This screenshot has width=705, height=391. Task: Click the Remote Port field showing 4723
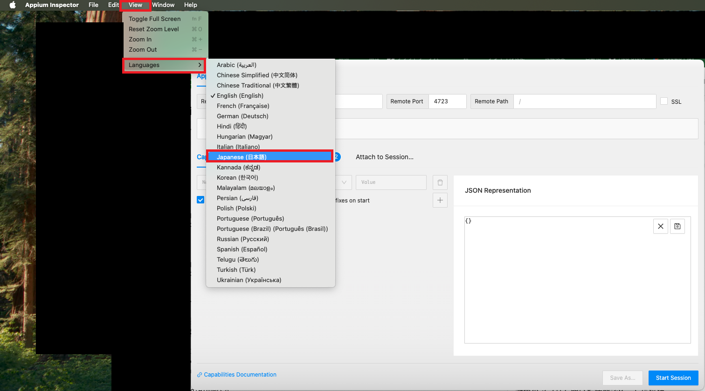pos(448,101)
